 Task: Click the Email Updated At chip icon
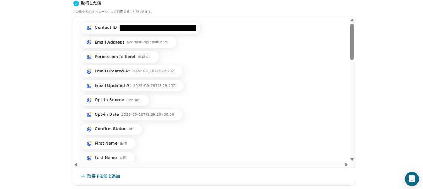89,86
